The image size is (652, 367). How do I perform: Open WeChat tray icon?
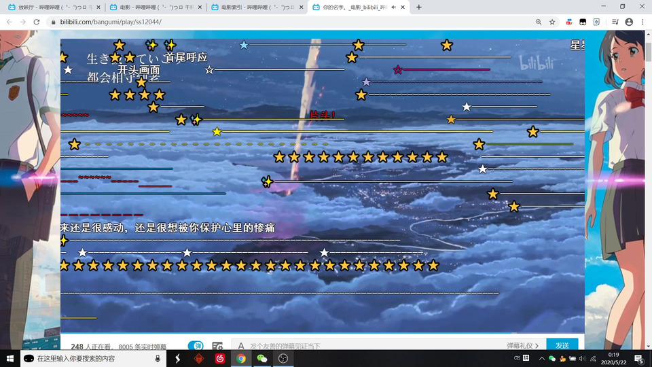tap(552, 358)
